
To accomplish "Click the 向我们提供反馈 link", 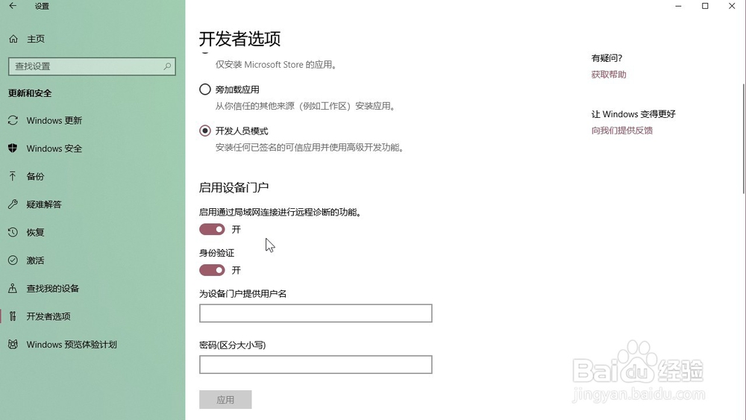I will pyautogui.click(x=622, y=131).
